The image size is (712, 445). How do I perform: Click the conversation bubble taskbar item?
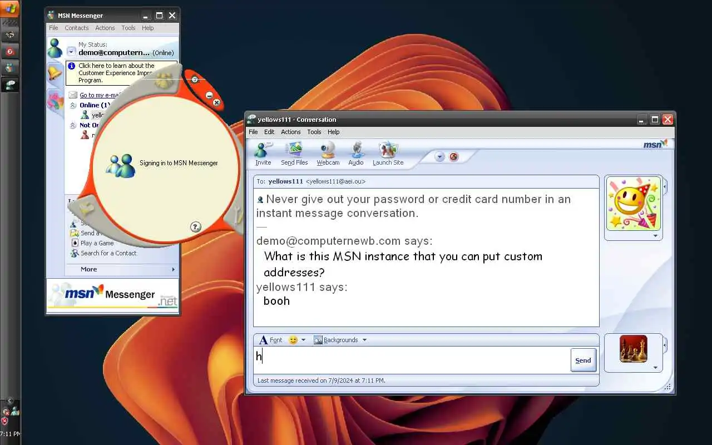[x=10, y=85]
